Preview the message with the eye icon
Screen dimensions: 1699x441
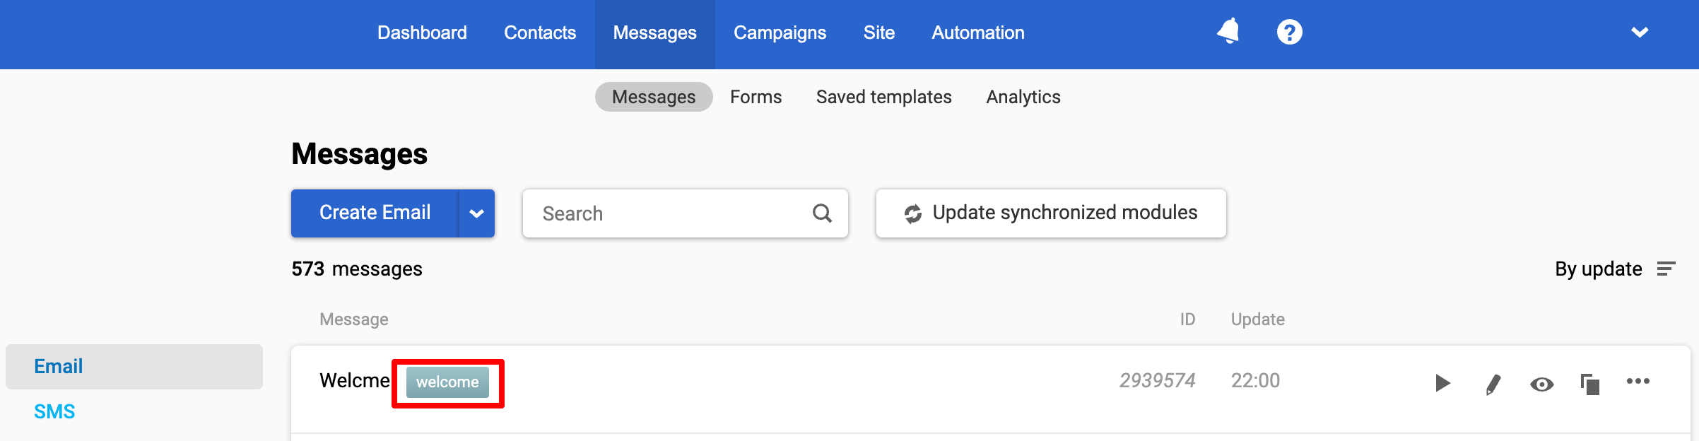[1541, 384]
